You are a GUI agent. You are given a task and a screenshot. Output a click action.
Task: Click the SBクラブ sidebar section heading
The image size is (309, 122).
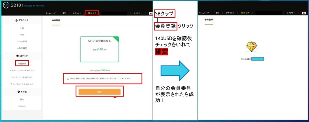(24, 56)
